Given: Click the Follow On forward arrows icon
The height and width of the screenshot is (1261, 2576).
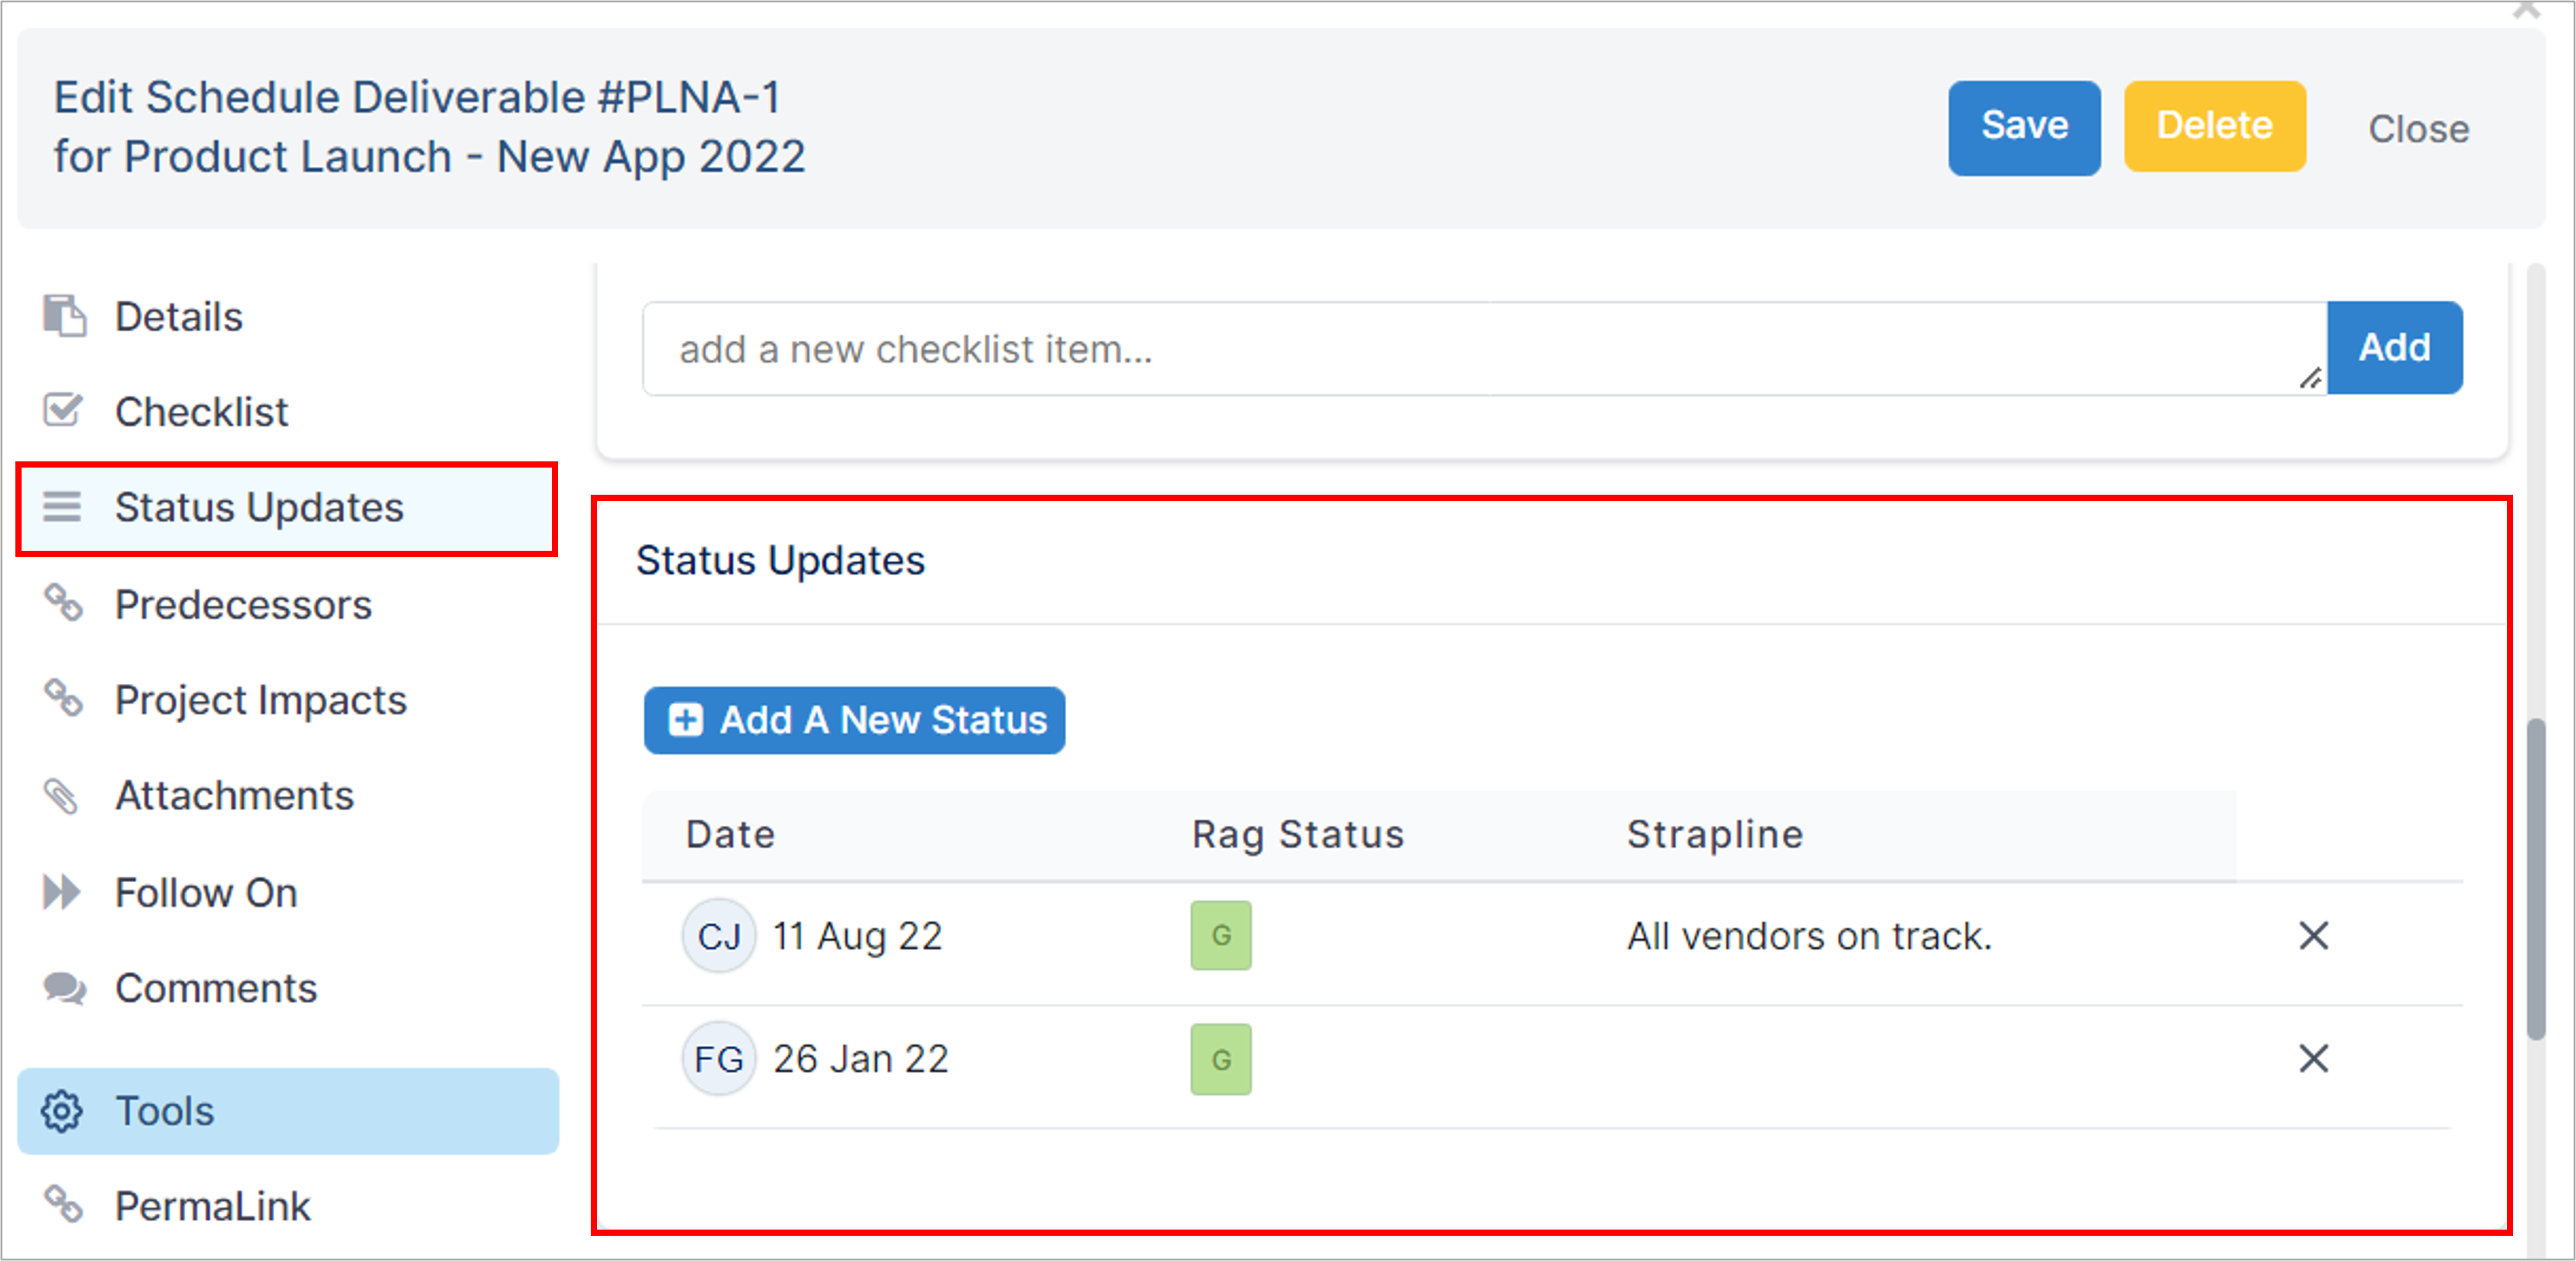Looking at the screenshot, I should 62,892.
